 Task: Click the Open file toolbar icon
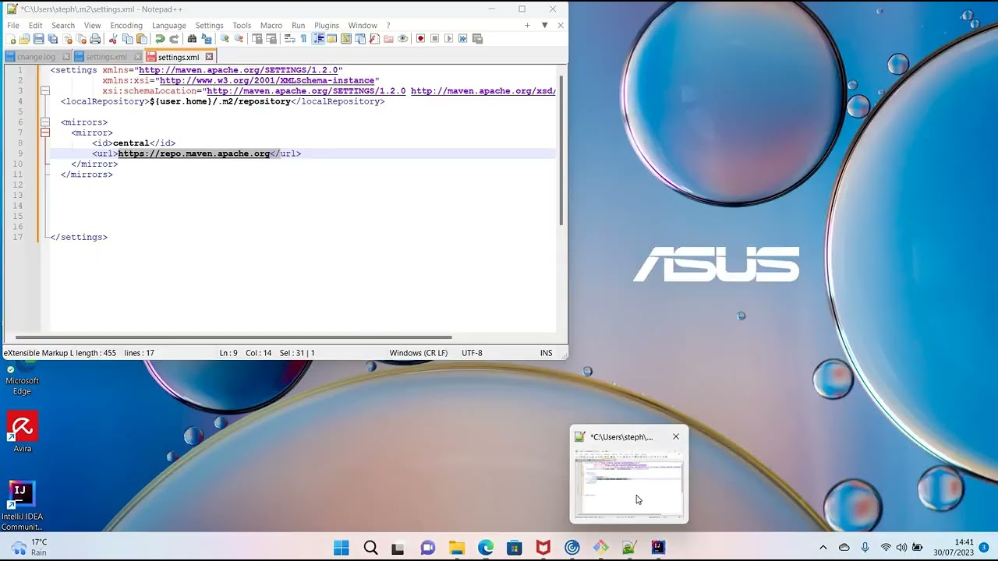pos(25,38)
